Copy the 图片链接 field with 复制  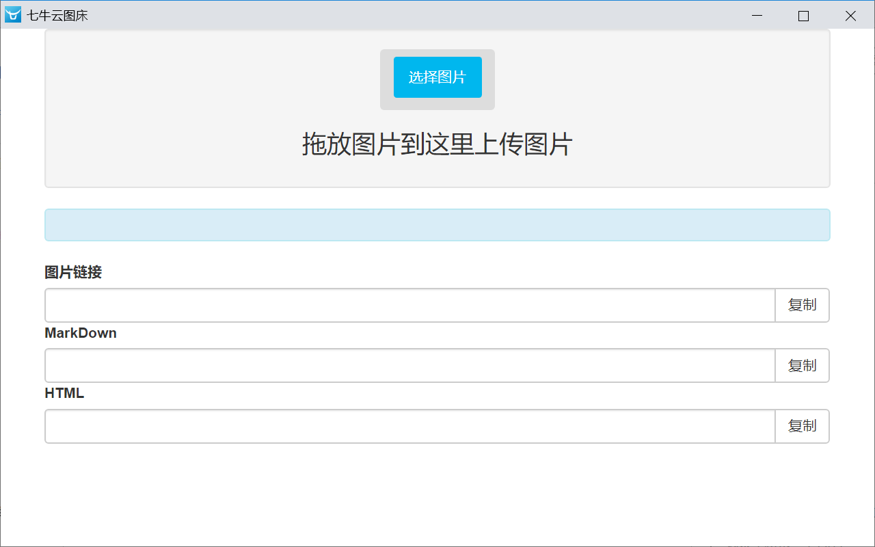coord(802,305)
